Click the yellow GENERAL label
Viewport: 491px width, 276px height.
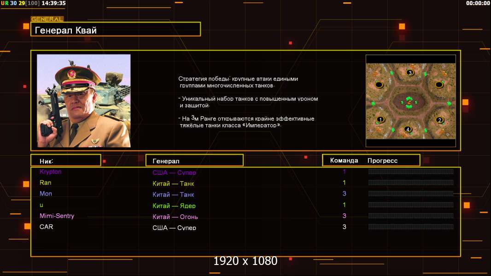[47, 19]
